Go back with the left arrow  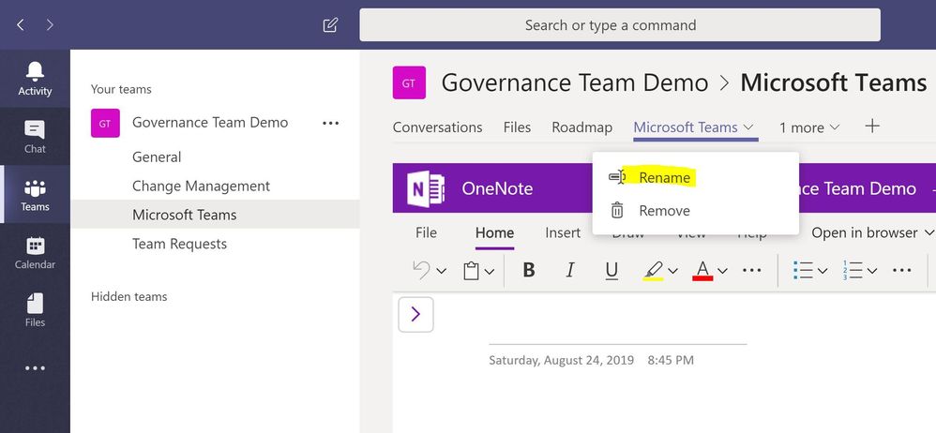click(x=21, y=25)
